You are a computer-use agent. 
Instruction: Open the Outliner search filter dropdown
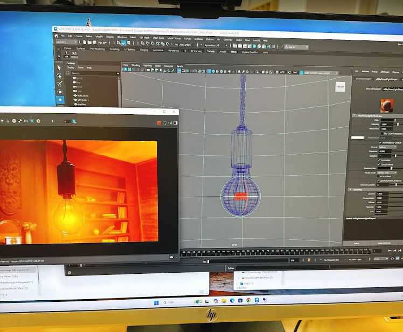pos(118,73)
